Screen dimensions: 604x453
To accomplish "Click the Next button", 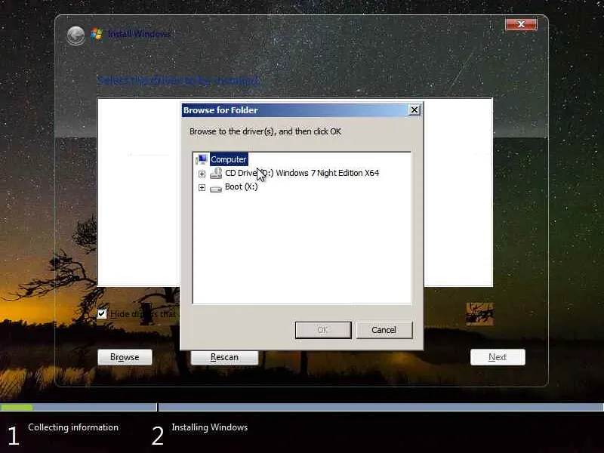I will tap(498, 357).
